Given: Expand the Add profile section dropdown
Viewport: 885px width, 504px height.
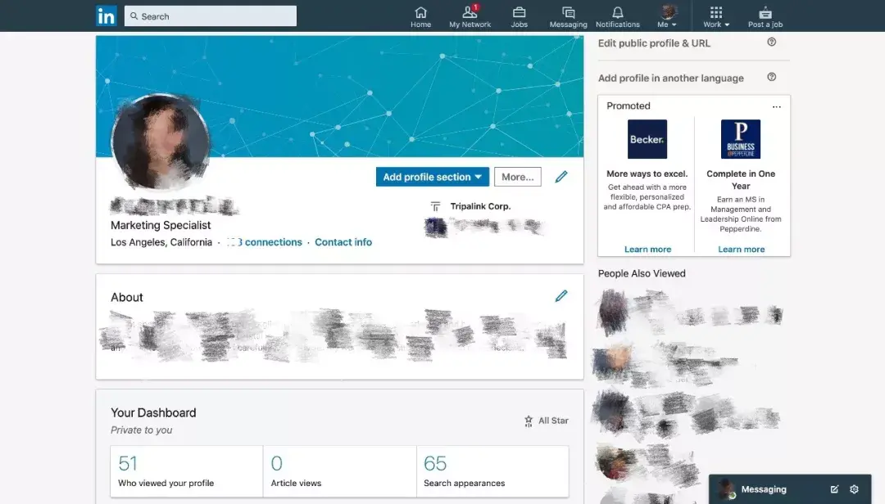Looking at the screenshot, I should click(432, 176).
